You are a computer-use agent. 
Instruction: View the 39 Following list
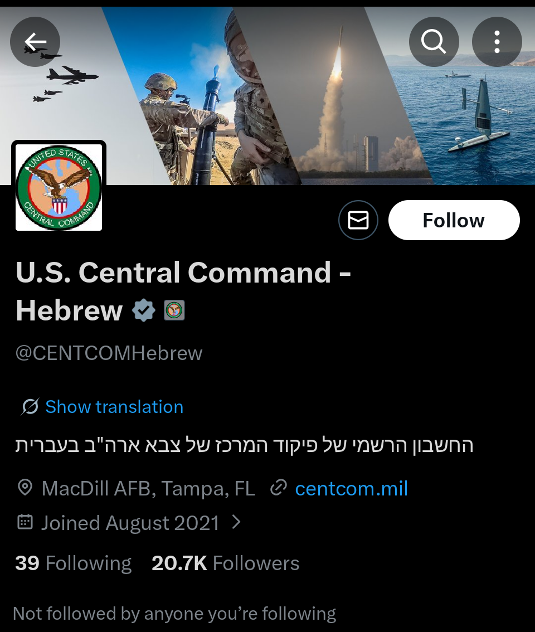(74, 563)
